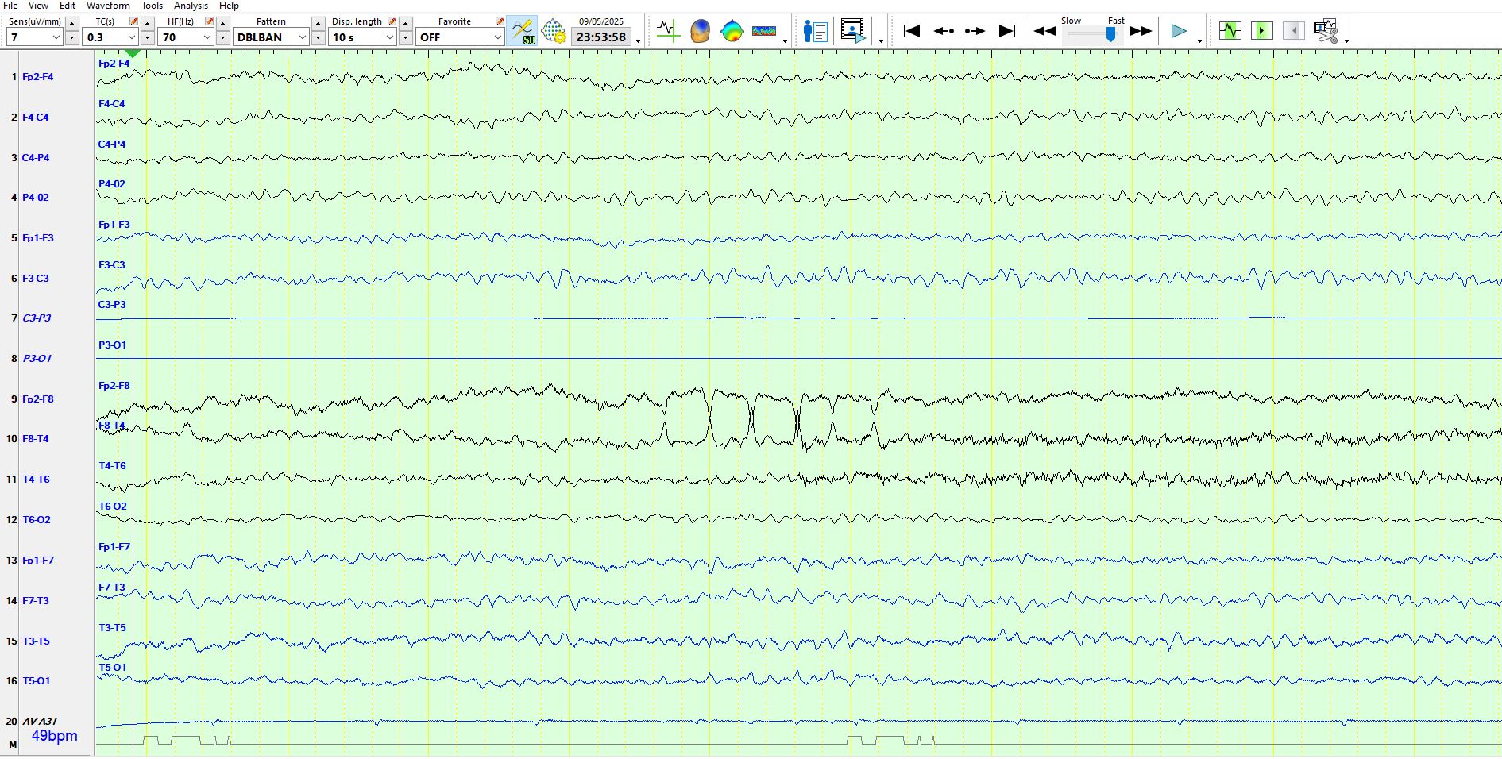Edit the TC(s) list with pencil icon
This screenshot has width=1502, height=759.
[133, 21]
